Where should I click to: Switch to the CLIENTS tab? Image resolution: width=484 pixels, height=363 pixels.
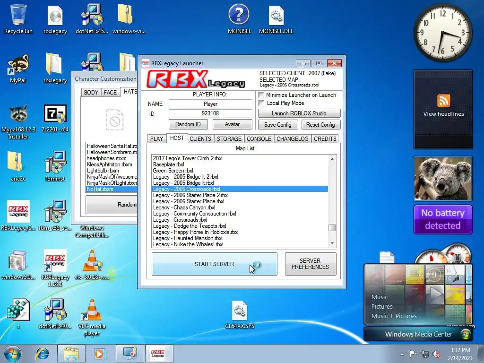tap(200, 139)
